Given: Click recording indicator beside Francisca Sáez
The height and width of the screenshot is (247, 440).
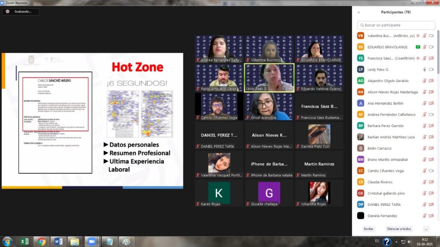Looking at the screenshot, I should click(418, 58).
